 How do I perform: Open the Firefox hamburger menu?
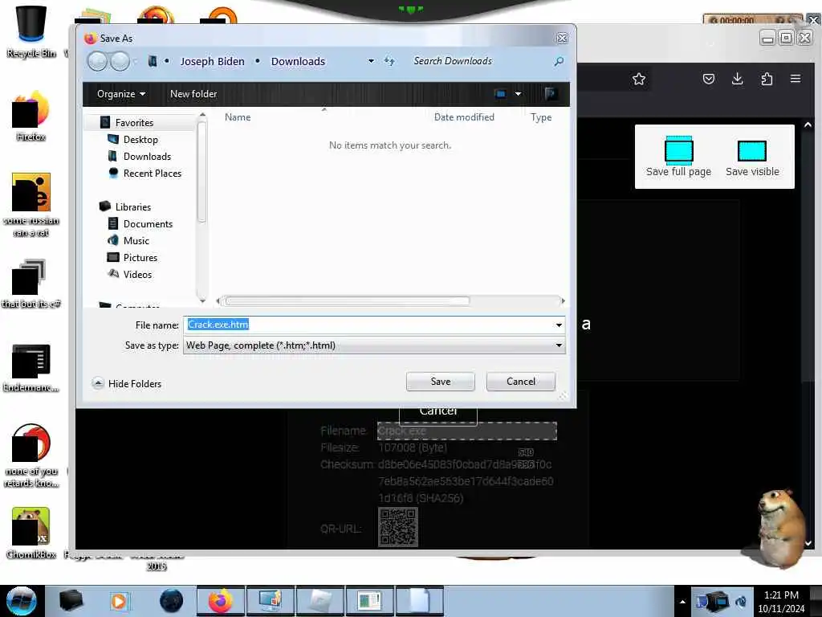[796, 79]
